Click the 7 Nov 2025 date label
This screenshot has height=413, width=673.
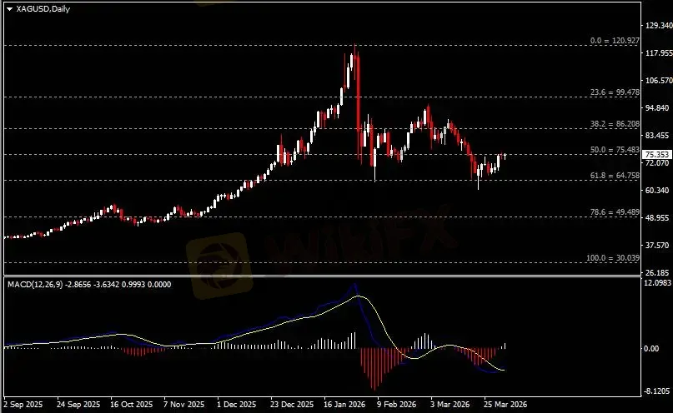(x=184, y=405)
